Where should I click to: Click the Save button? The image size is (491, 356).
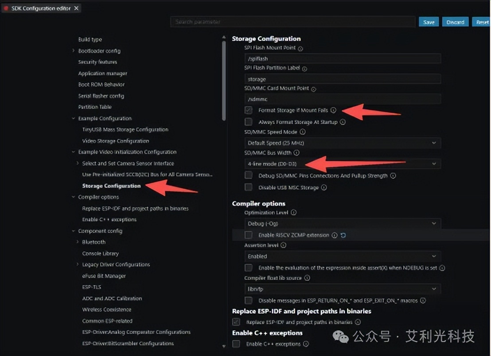[429, 22]
